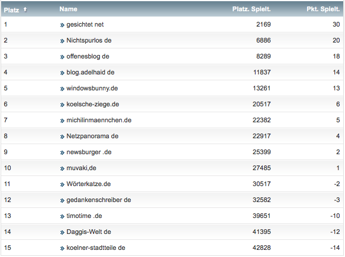The image size is (345, 257).
Task: Open the michilinmaennchen.de link
Action: (99, 120)
